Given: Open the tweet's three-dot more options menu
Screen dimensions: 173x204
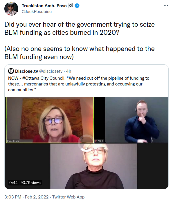Looking at the screenshot, I should (166, 6).
